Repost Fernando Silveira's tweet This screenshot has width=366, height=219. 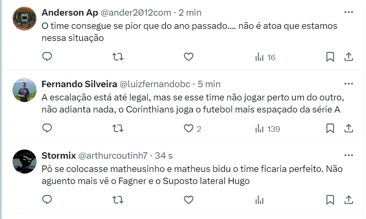(118, 129)
